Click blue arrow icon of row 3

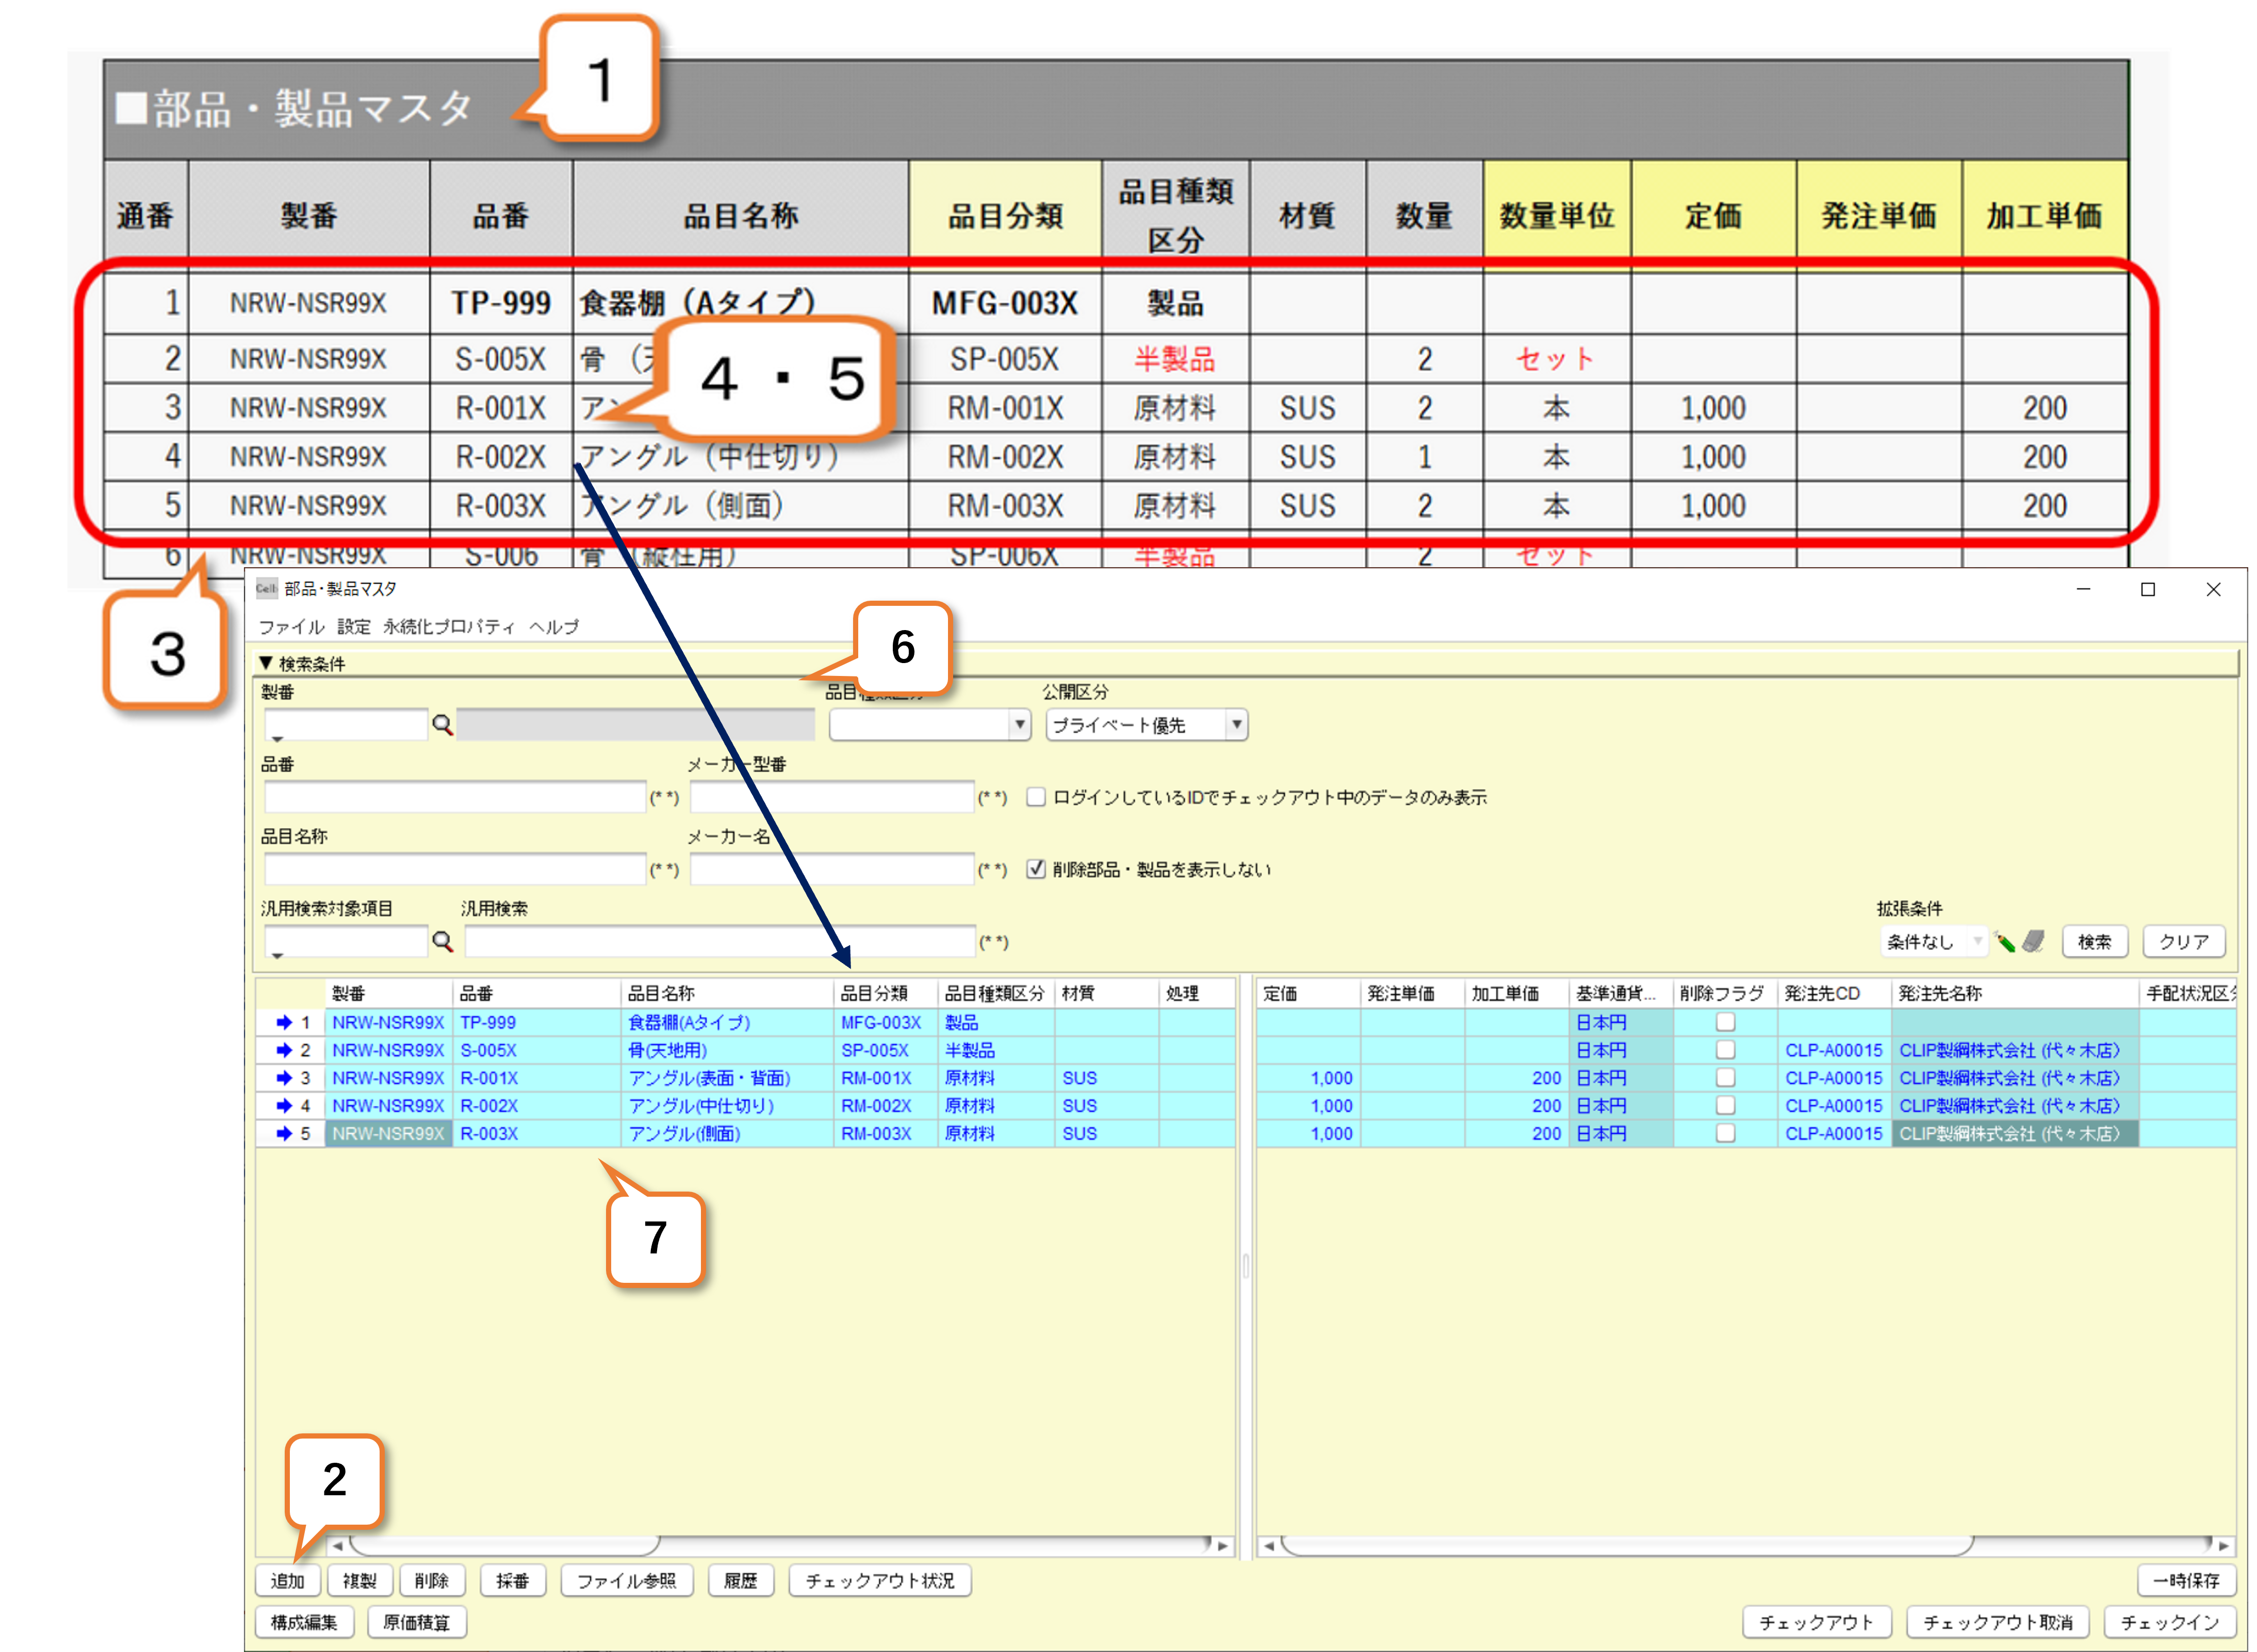pos(284,1078)
